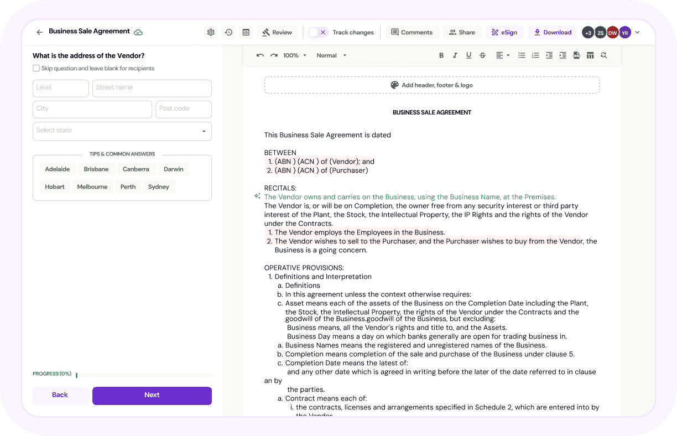Viewport: 677px width, 436px height.
Task: Open find and replace tool
Action: coord(603,55)
